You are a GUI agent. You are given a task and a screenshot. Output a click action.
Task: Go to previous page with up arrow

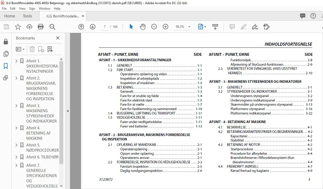pyautogui.click(x=81, y=27)
